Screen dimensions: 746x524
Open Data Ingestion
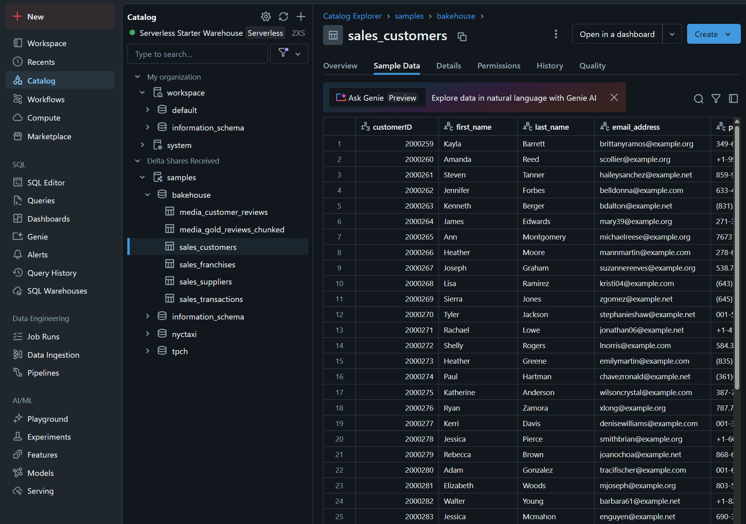pos(60,355)
